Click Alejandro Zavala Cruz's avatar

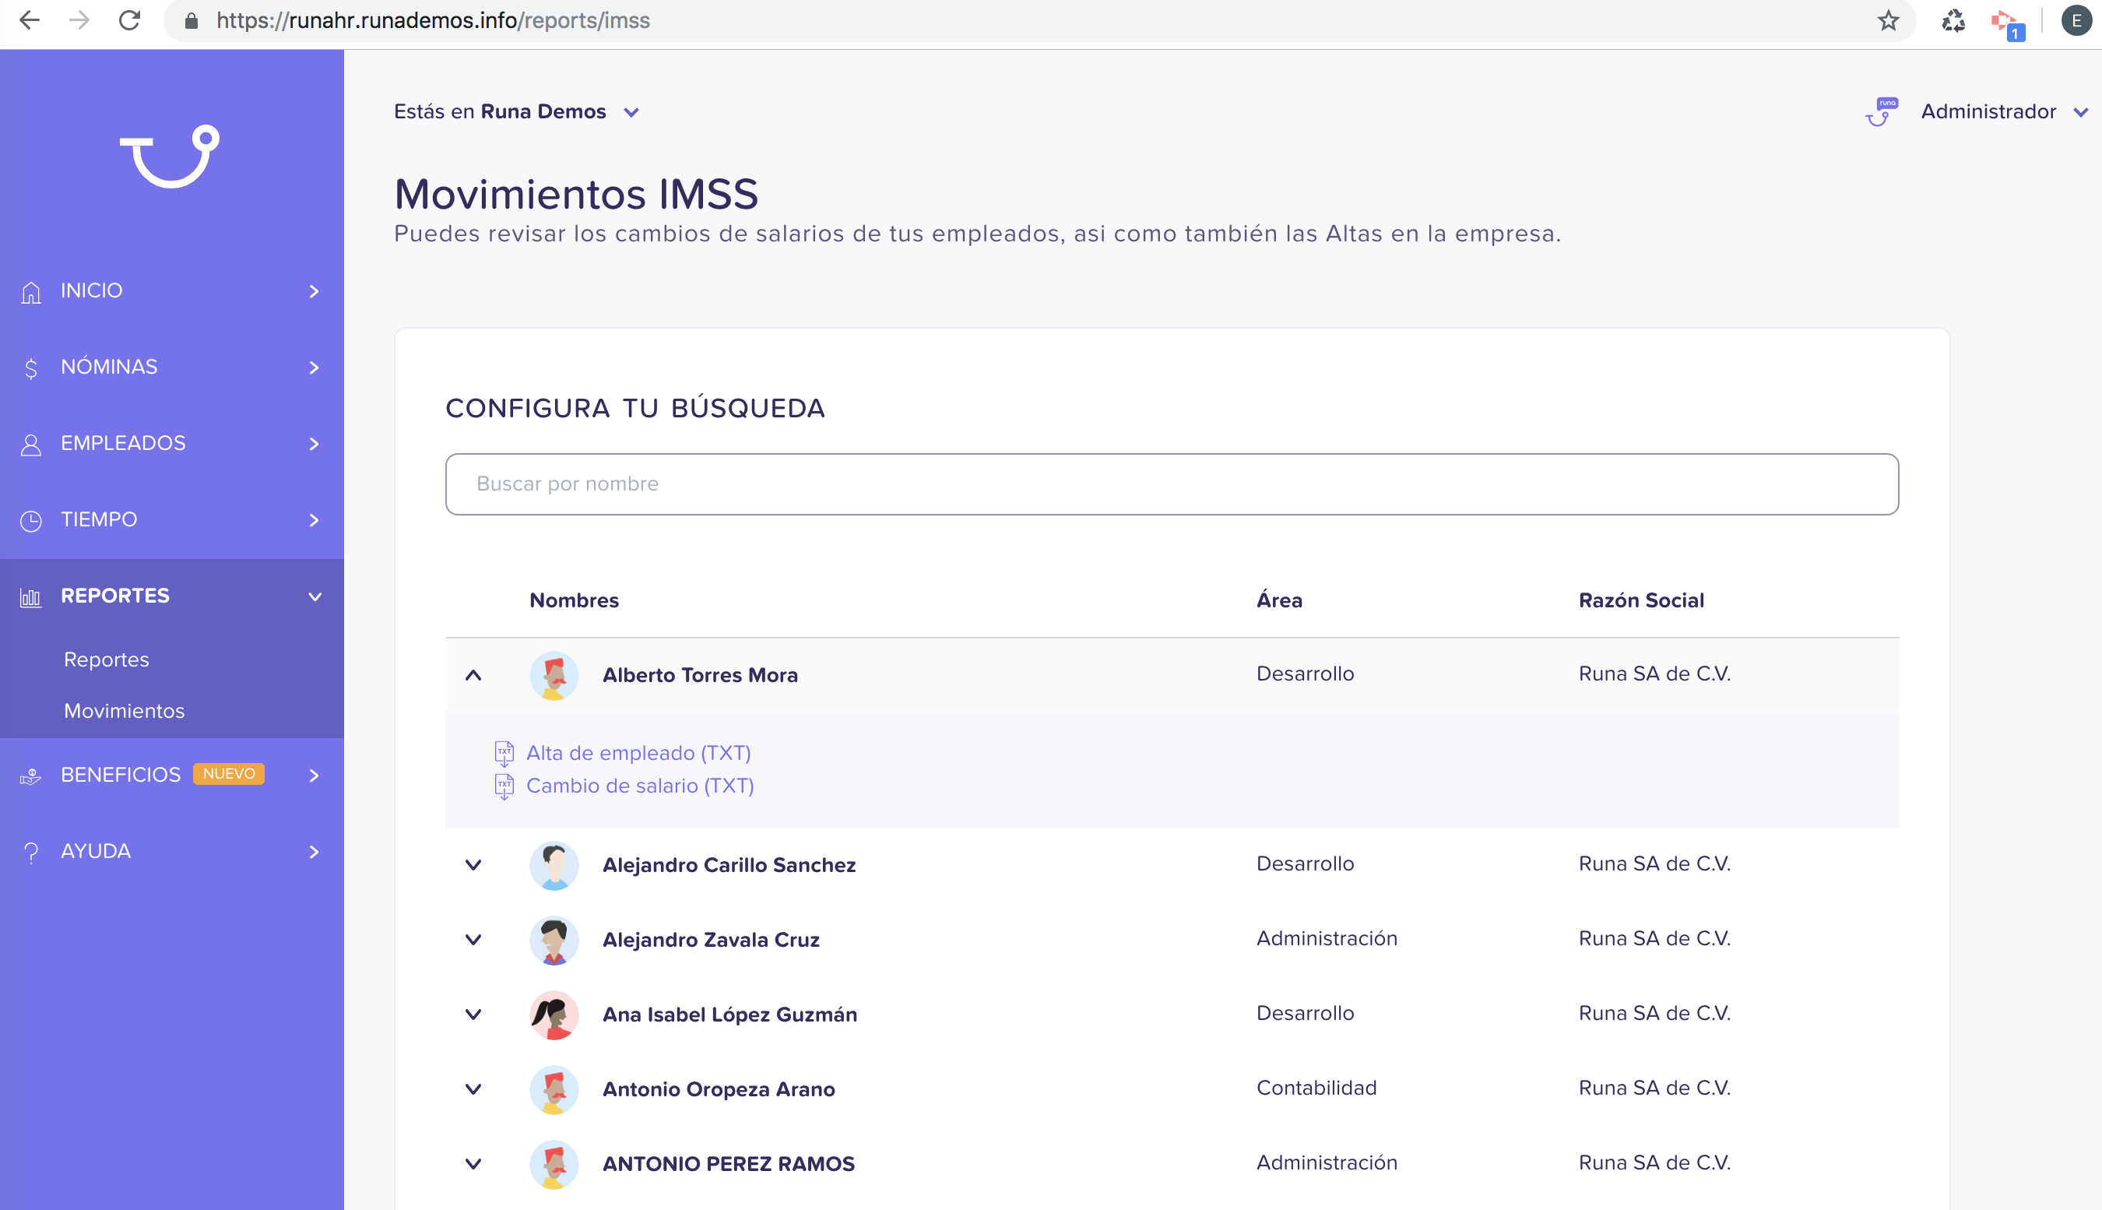554,940
